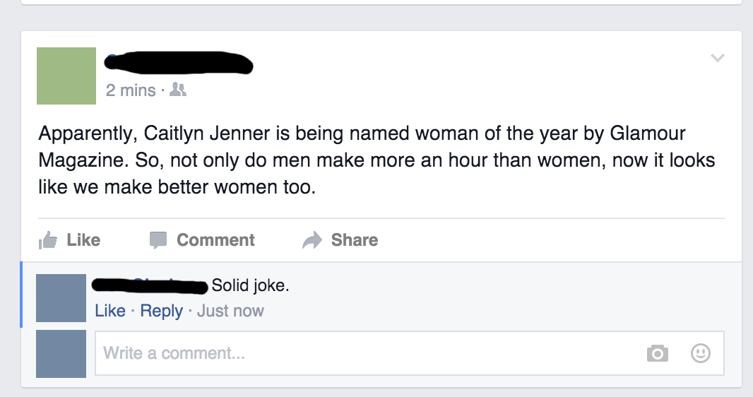753x397 pixels.
Task: Click the friends audience icon beside timestamp
Action: point(179,90)
